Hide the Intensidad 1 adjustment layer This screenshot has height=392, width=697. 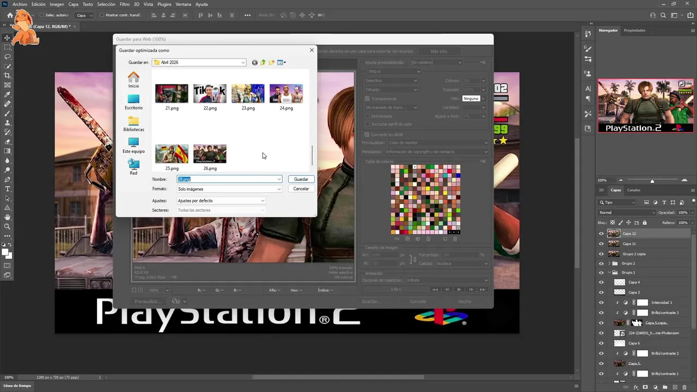pos(601,302)
